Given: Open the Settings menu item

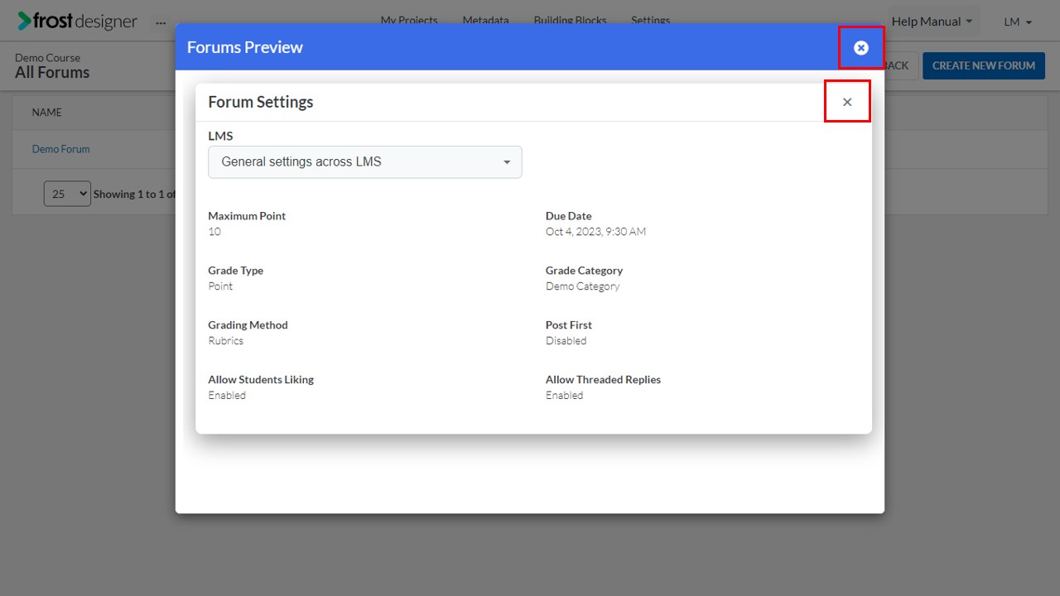Looking at the screenshot, I should 650,20.
